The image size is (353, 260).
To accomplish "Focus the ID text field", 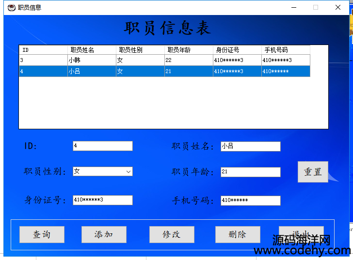I will [x=102, y=146].
